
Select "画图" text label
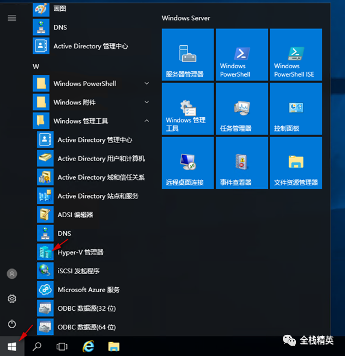click(x=60, y=8)
